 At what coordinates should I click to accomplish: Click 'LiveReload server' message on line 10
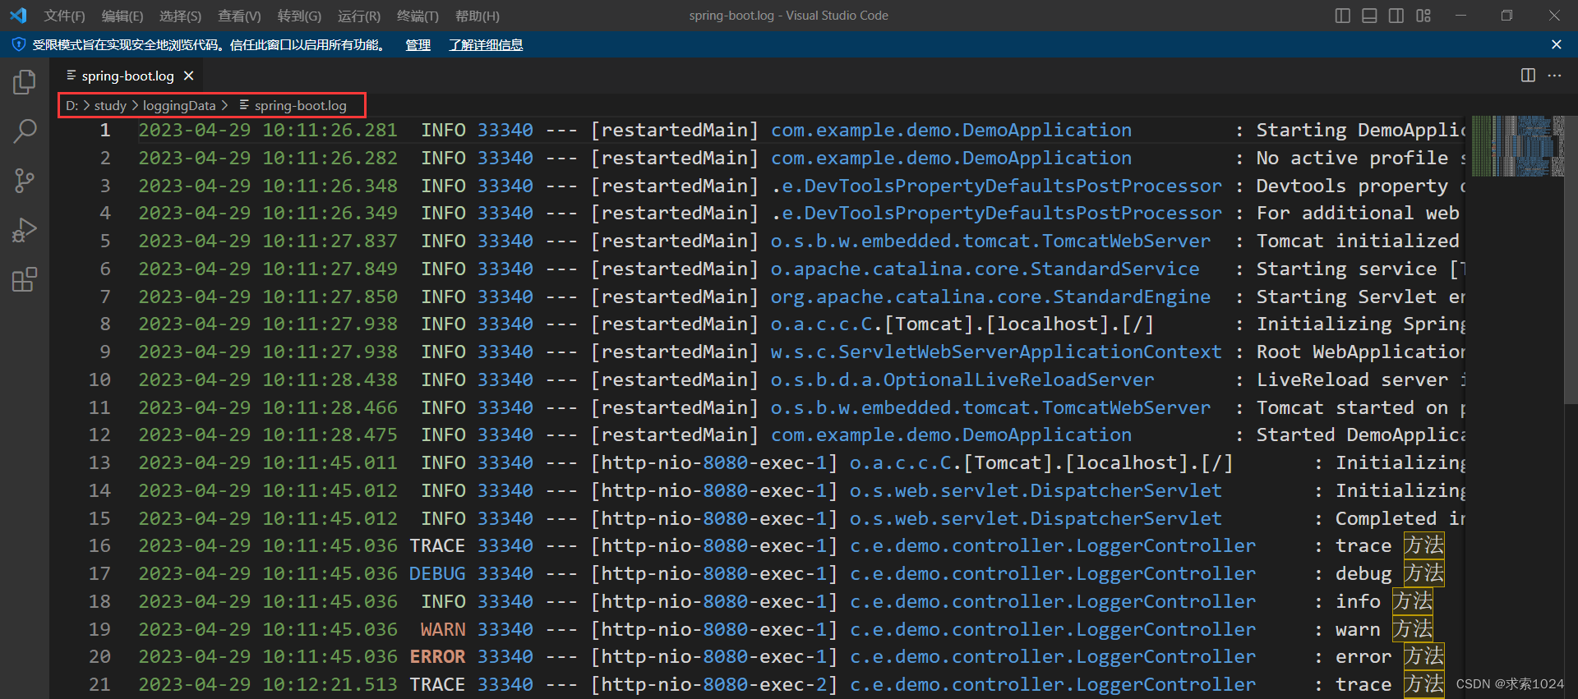(x=1352, y=379)
